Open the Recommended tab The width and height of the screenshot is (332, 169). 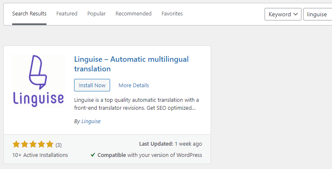pos(134,14)
